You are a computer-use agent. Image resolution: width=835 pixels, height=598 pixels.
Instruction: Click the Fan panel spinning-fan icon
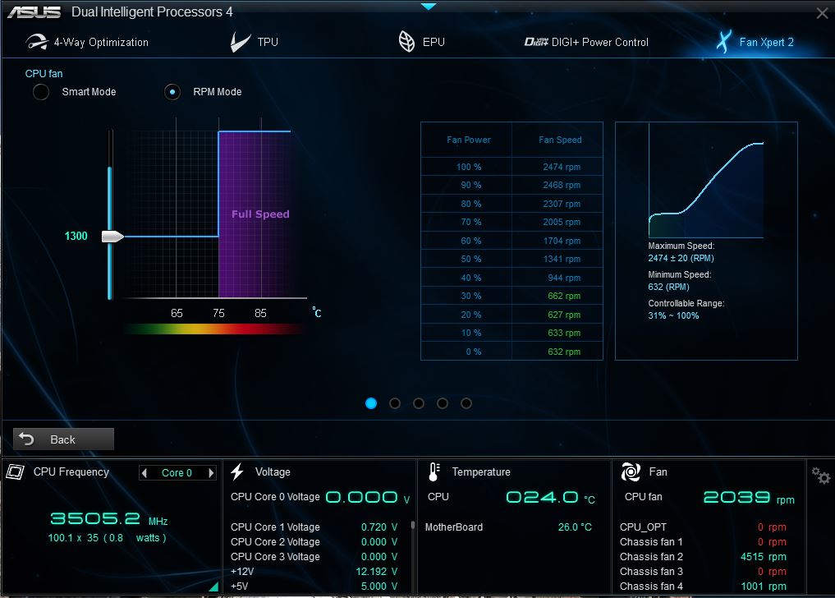pyautogui.click(x=631, y=471)
